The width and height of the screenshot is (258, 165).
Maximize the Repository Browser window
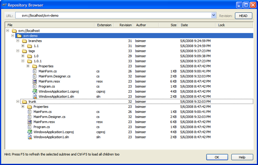point(246,5)
